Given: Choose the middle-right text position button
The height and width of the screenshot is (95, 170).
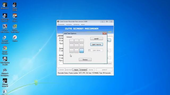Looking at the screenshot, I should click(82, 46).
